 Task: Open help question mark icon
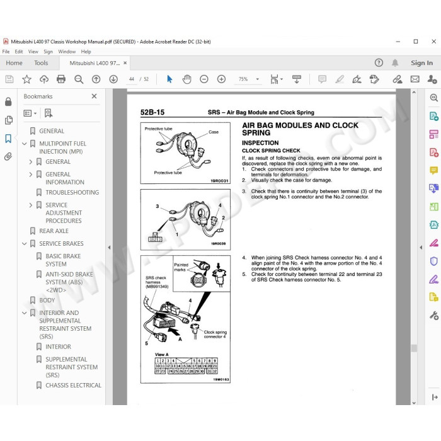[x=379, y=63]
